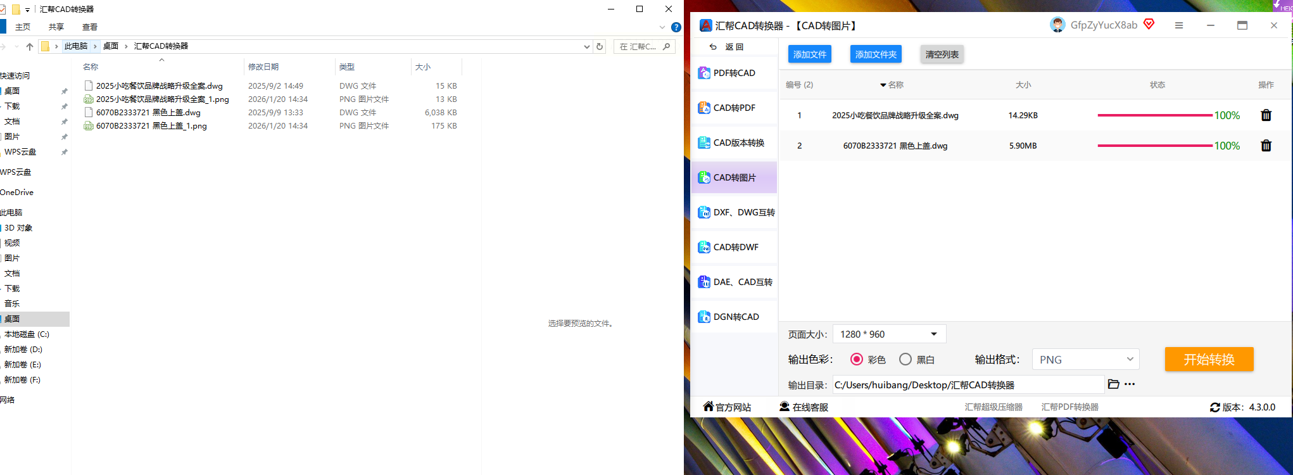Screen dimensions: 1293x475
Task: Refresh the Explorer folder view
Action: [600, 46]
